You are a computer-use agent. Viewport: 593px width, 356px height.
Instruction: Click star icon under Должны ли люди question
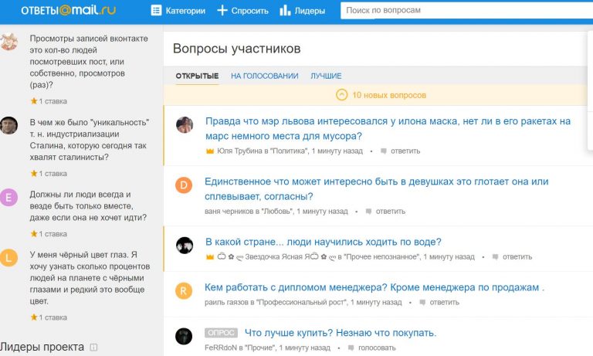pos(34,233)
